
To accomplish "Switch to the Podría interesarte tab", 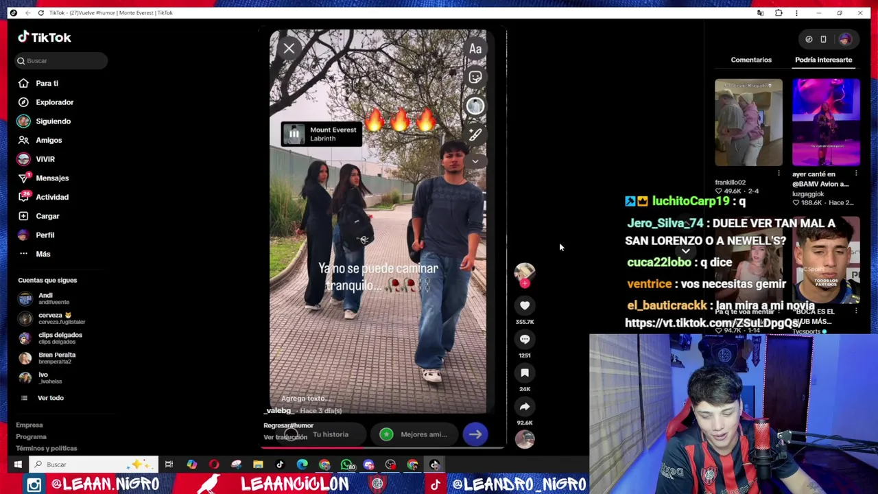I will click(x=824, y=60).
